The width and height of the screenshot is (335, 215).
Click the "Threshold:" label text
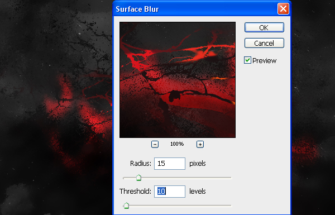pyautogui.click(x=135, y=192)
